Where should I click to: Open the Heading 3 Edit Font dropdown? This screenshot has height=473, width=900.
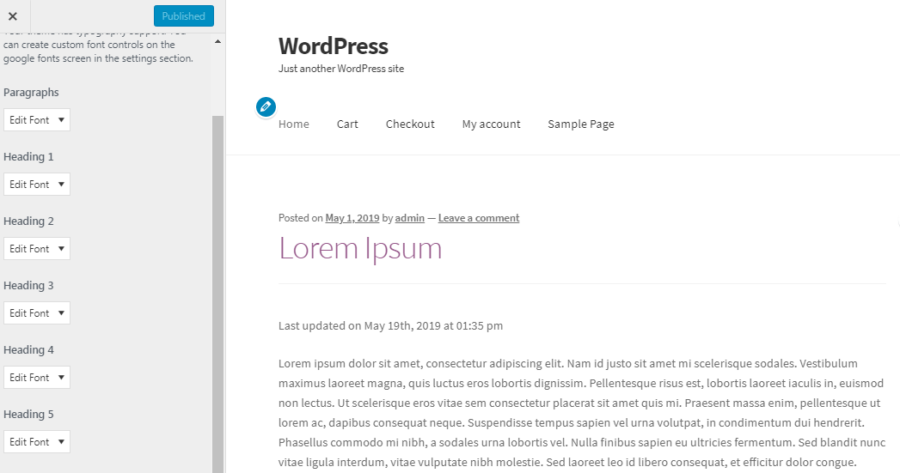pyautogui.click(x=37, y=313)
